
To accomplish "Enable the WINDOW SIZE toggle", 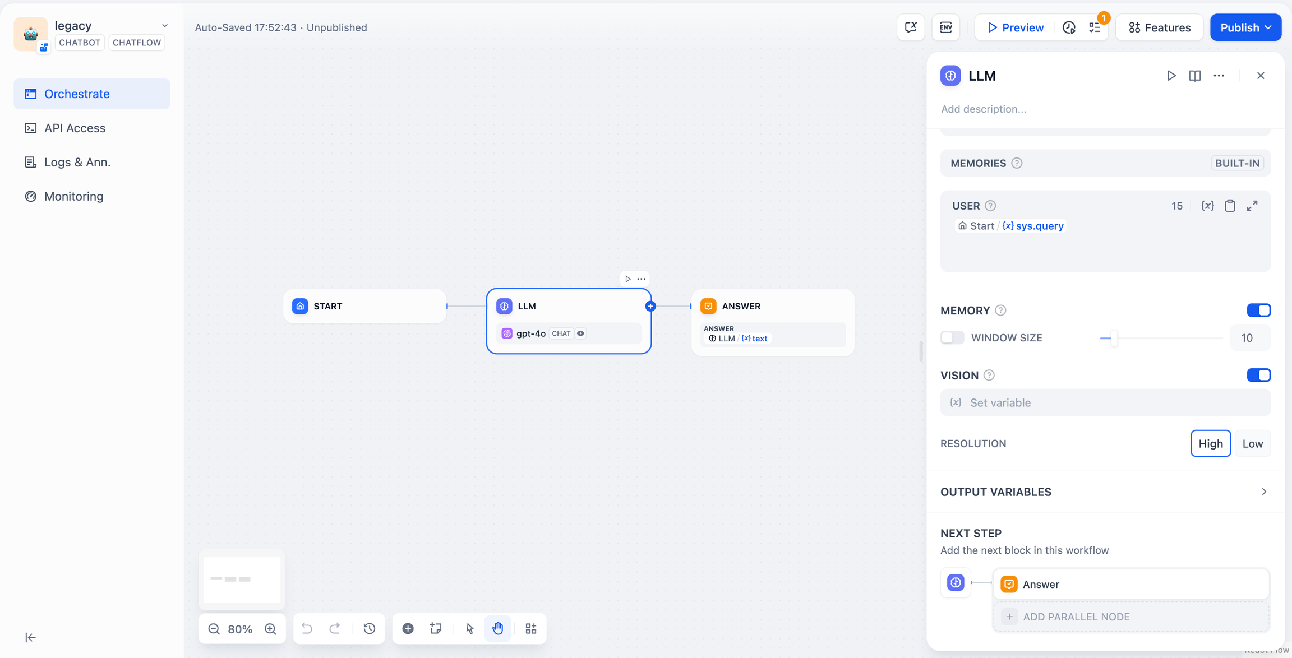I will click(952, 337).
